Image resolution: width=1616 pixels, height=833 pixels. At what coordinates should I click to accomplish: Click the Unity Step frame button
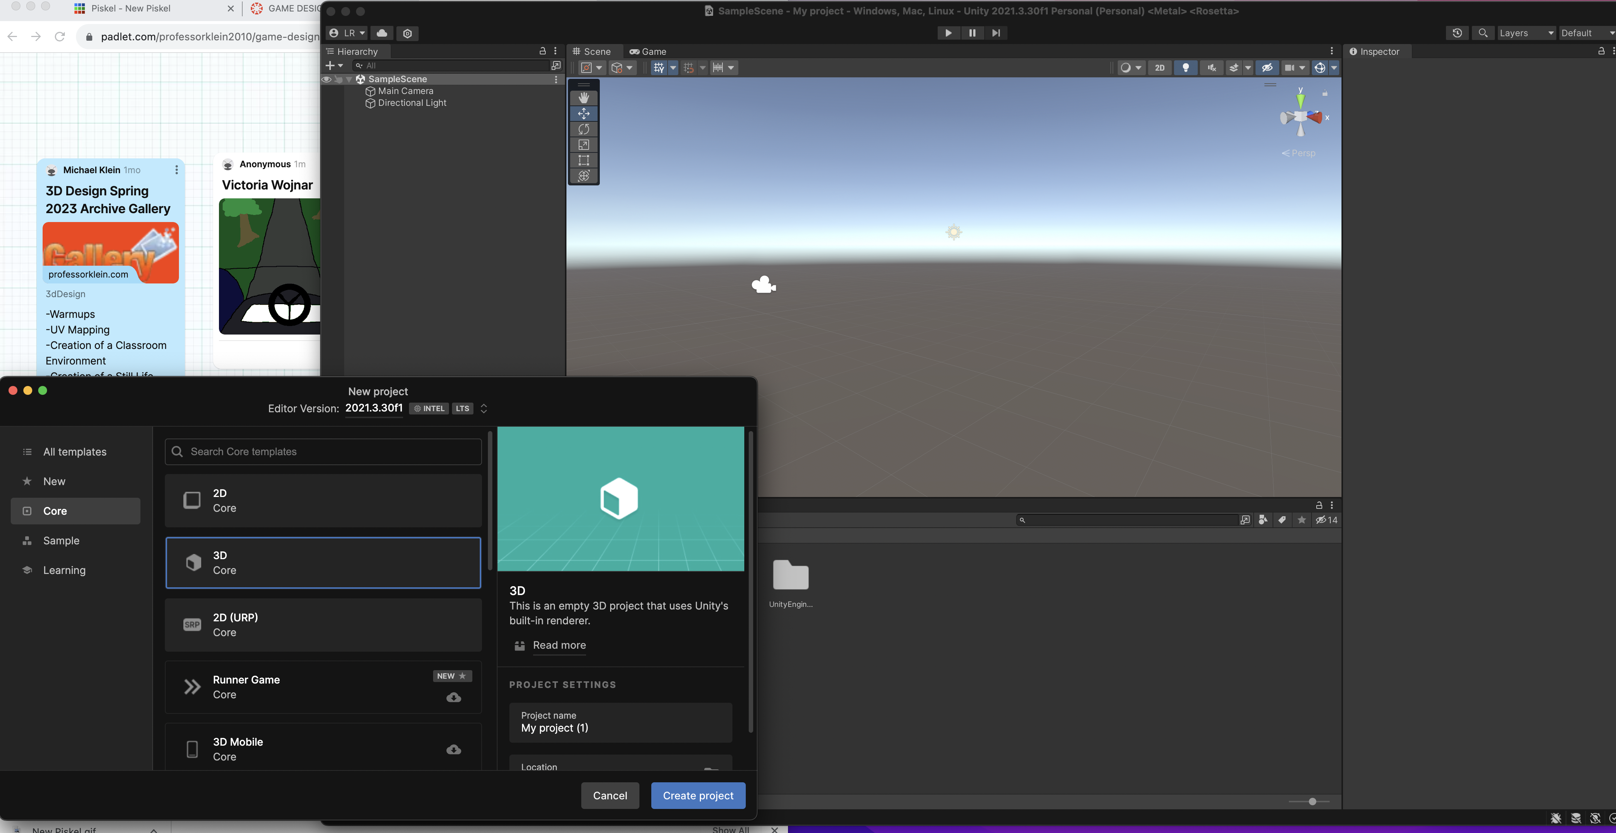(995, 33)
